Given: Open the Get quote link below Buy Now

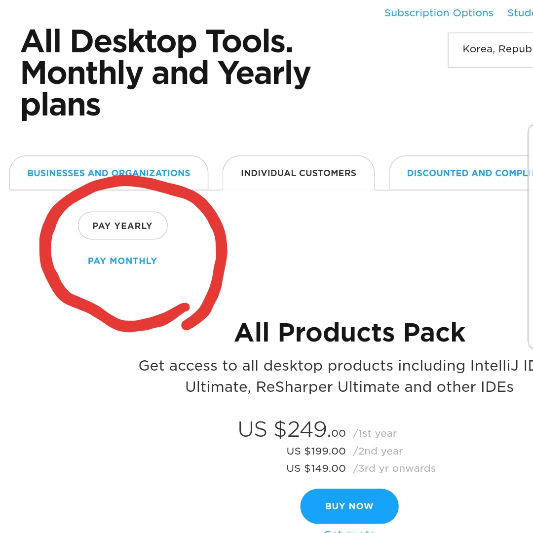Looking at the screenshot, I should (349, 531).
